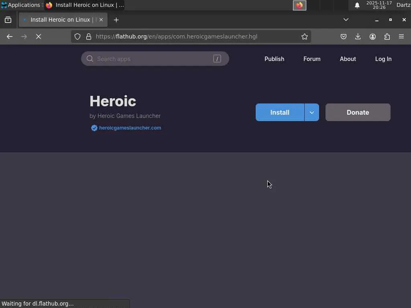Open the extensions puzzle icon
The image size is (411, 308).
(x=387, y=36)
